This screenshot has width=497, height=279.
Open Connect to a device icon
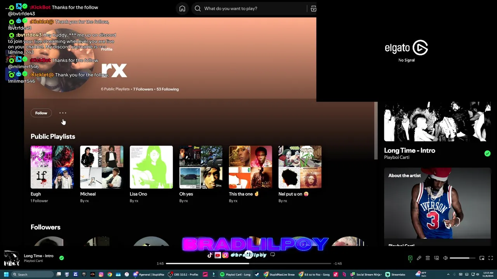tap(436, 258)
